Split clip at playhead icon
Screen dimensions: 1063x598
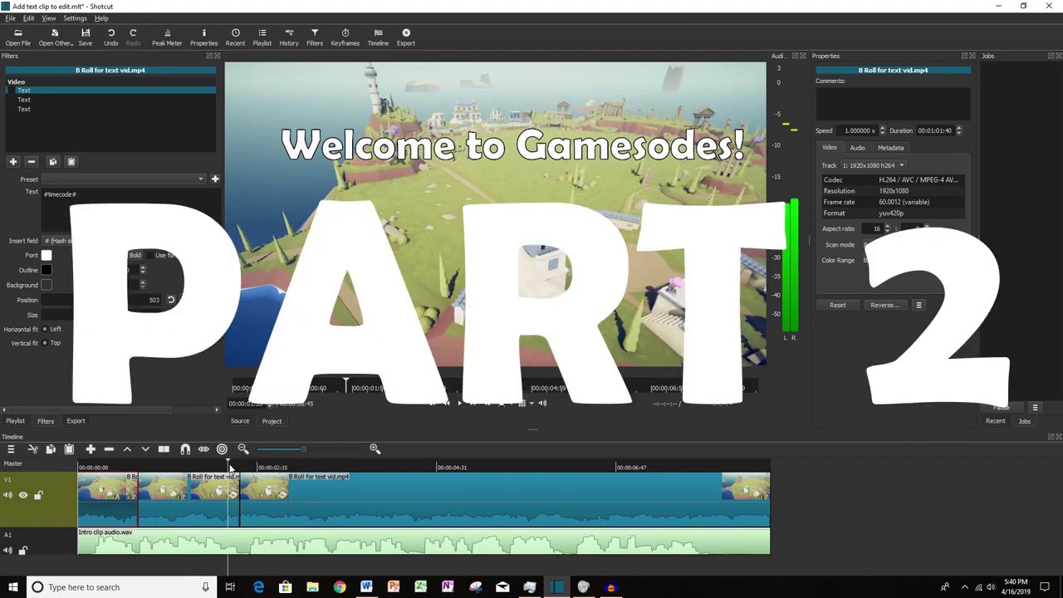coord(164,449)
